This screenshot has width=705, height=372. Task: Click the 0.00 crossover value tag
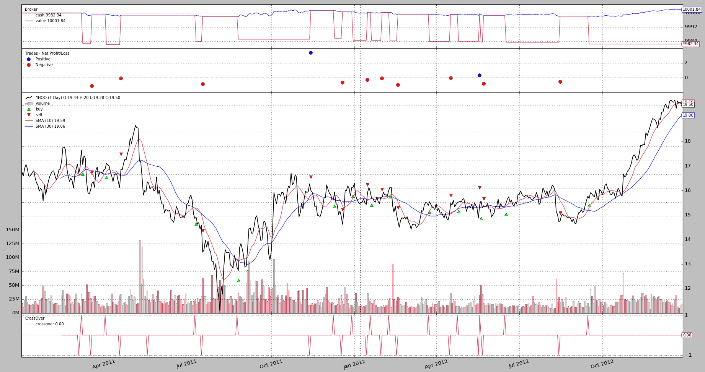pyautogui.click(x=687, y=335)
